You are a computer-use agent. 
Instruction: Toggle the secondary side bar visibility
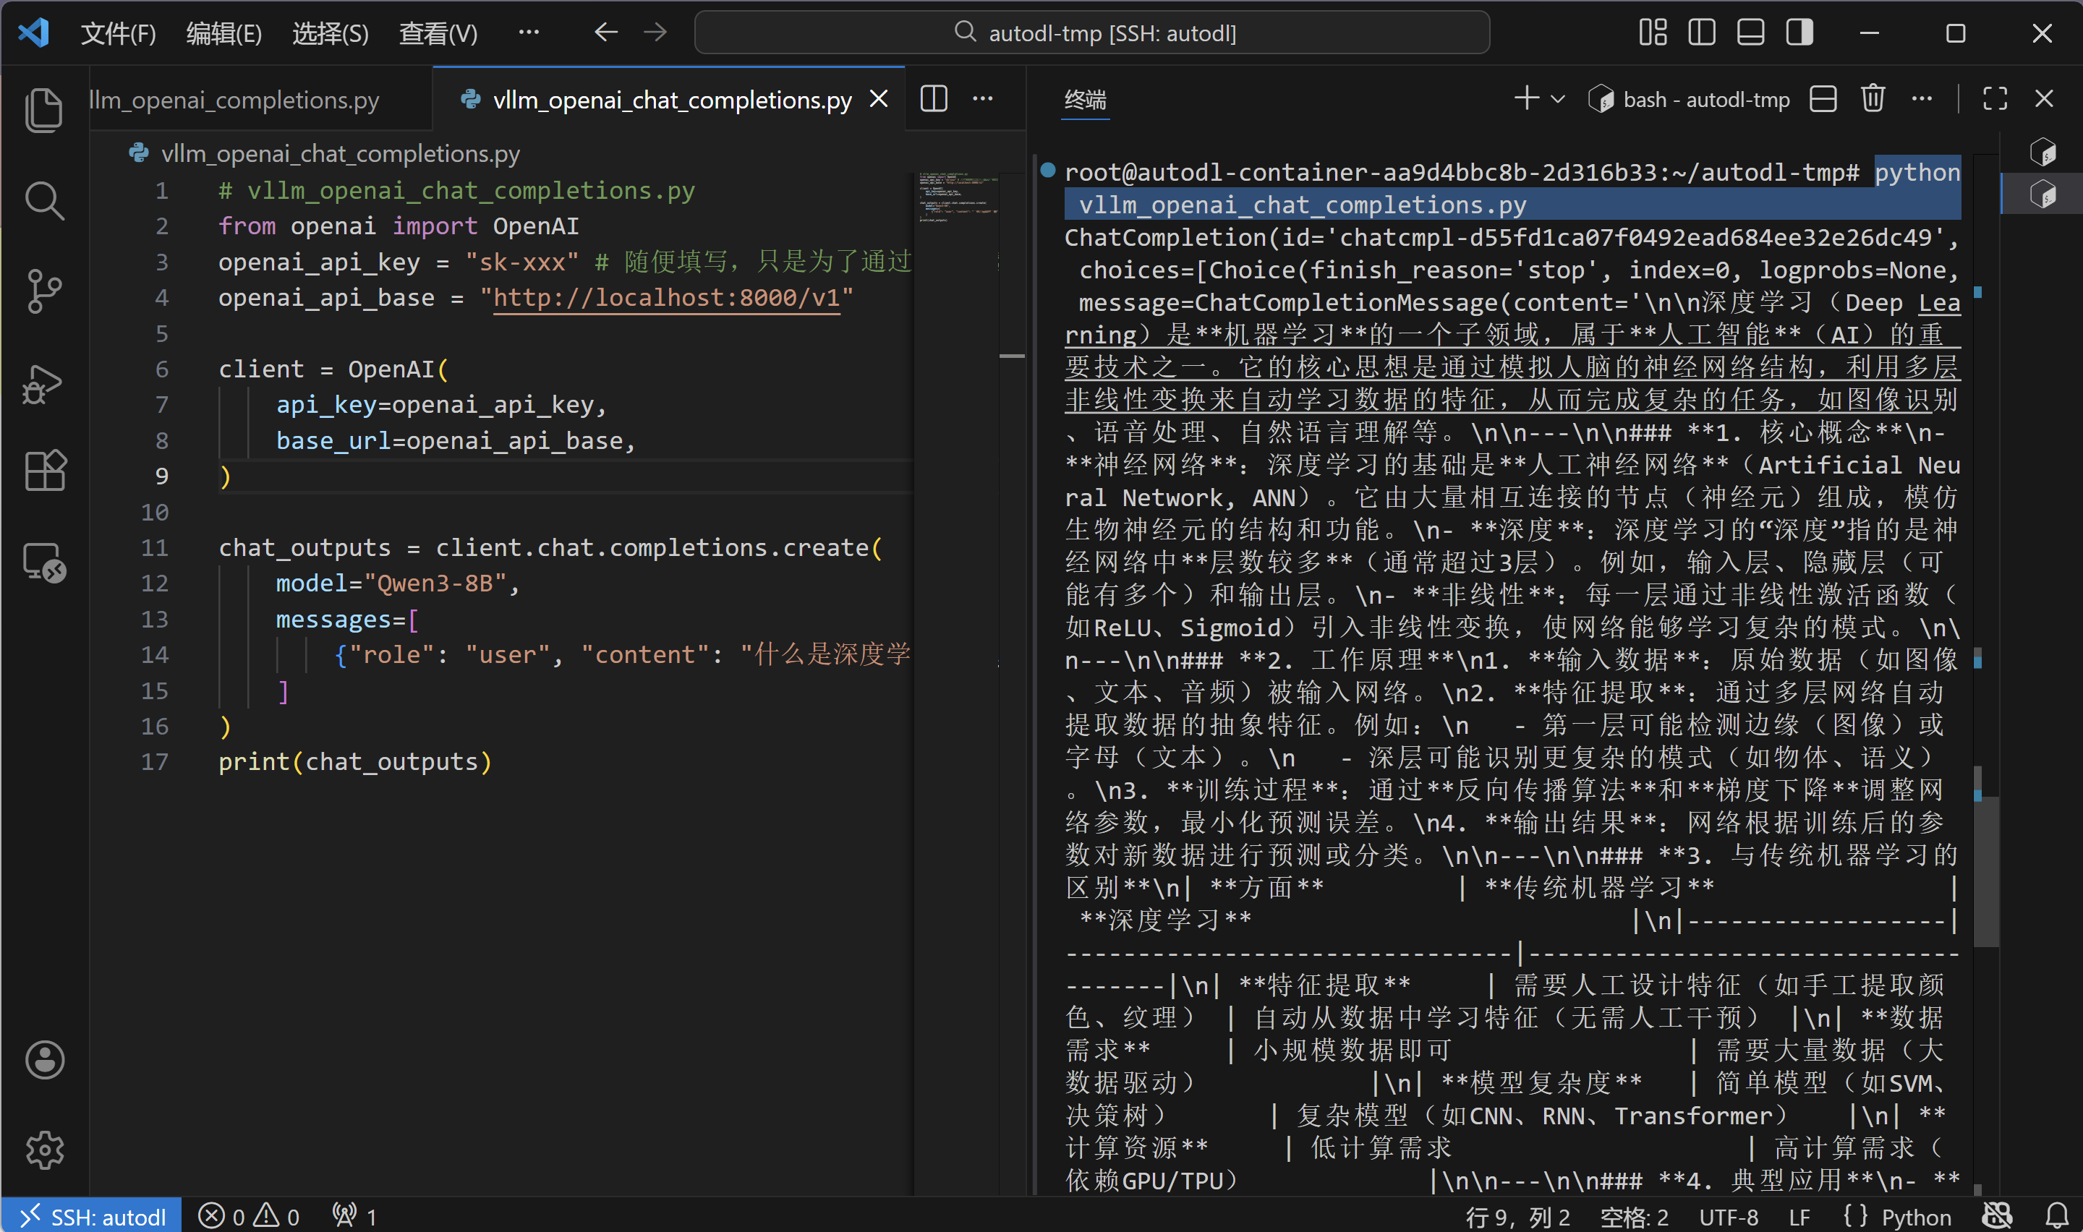pyautogui.click(x=1799, y=33)
